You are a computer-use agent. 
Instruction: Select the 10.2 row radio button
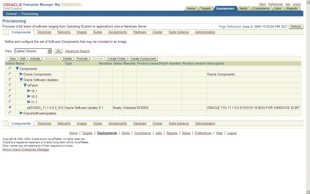tap(10, 96)
